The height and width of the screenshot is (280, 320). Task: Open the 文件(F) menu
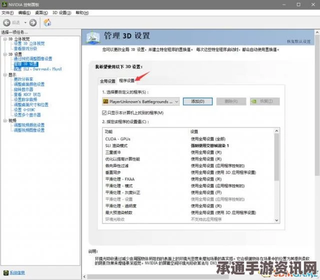point(7,13)
